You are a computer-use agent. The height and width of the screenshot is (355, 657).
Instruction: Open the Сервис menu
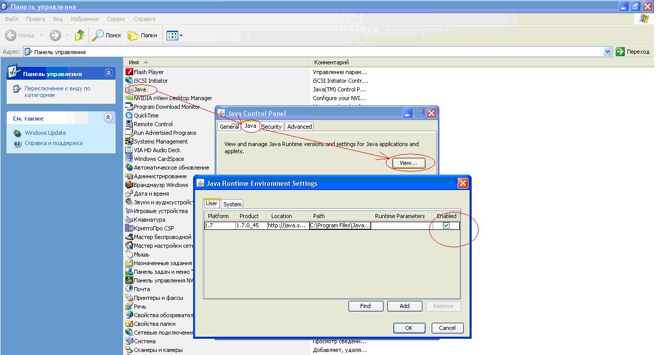pyautogui.click(x=116, y=19)
